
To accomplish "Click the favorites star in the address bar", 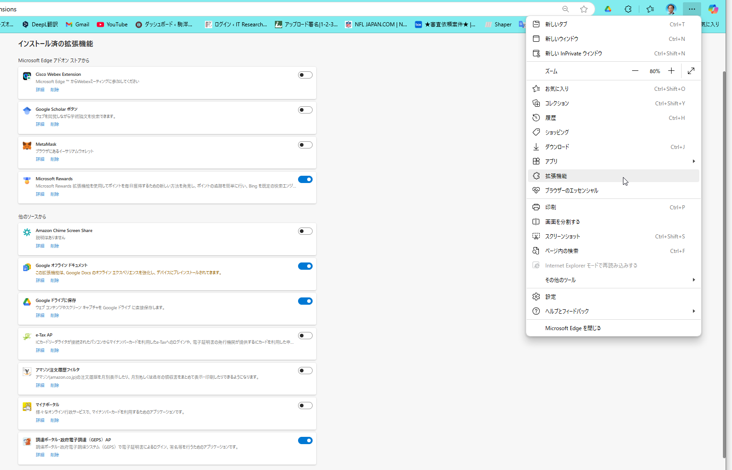I will click(x=584, y=9).
